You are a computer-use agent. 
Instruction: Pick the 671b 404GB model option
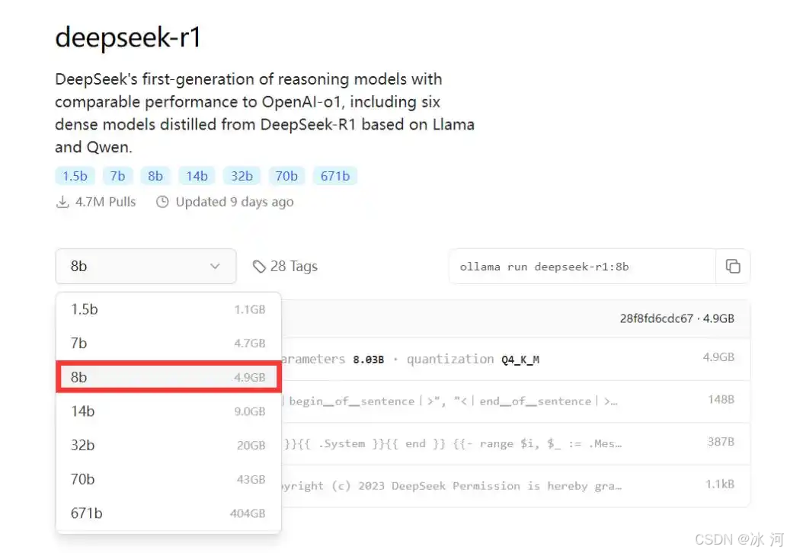coord(168,513)
